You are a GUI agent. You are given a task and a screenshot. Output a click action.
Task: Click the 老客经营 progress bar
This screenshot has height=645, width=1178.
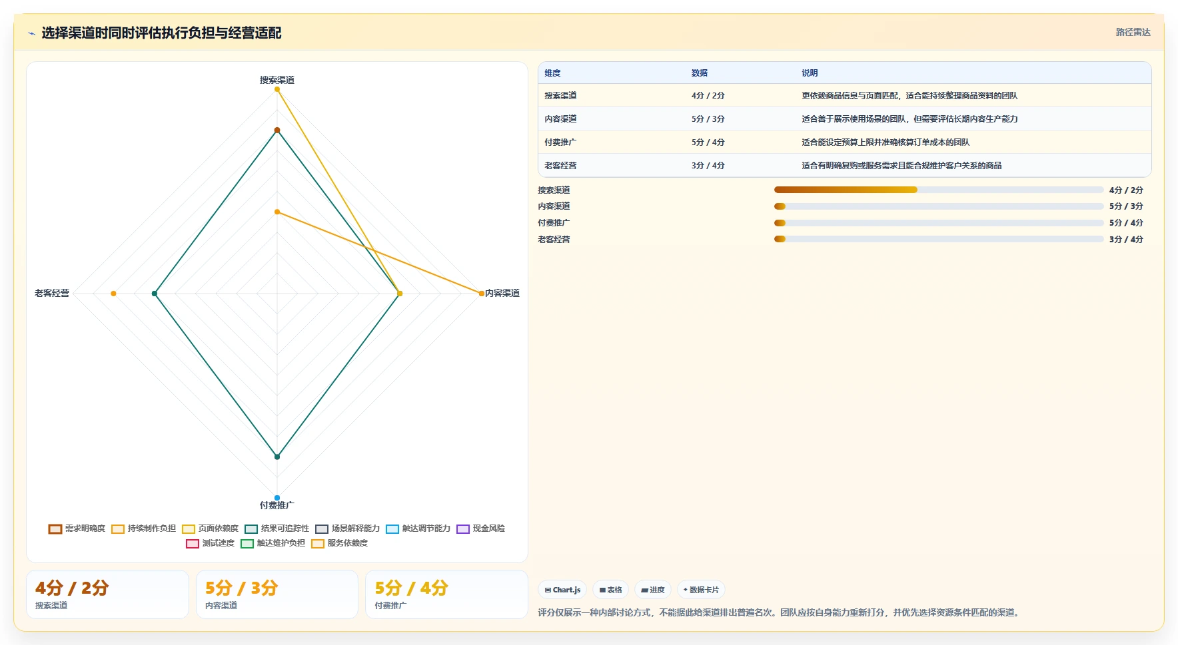click(x=939, y=239)
